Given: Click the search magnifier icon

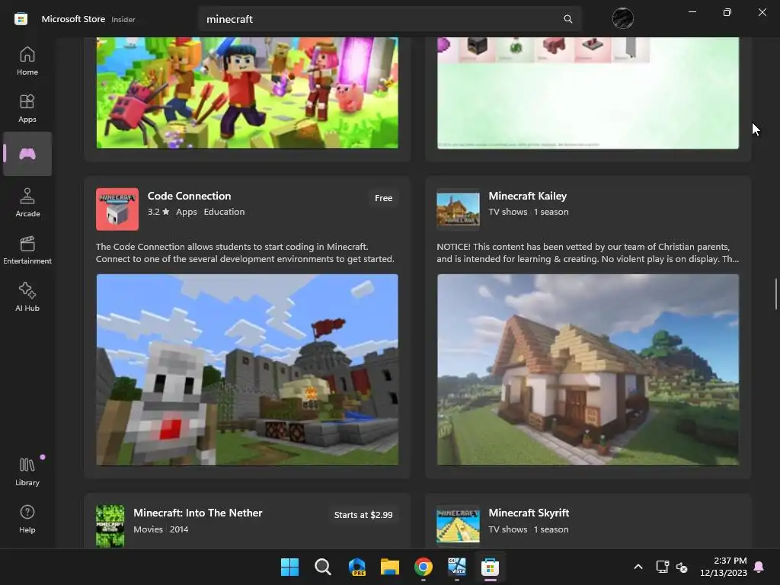Looking at the screenshot, I should (x=567, y=19).
